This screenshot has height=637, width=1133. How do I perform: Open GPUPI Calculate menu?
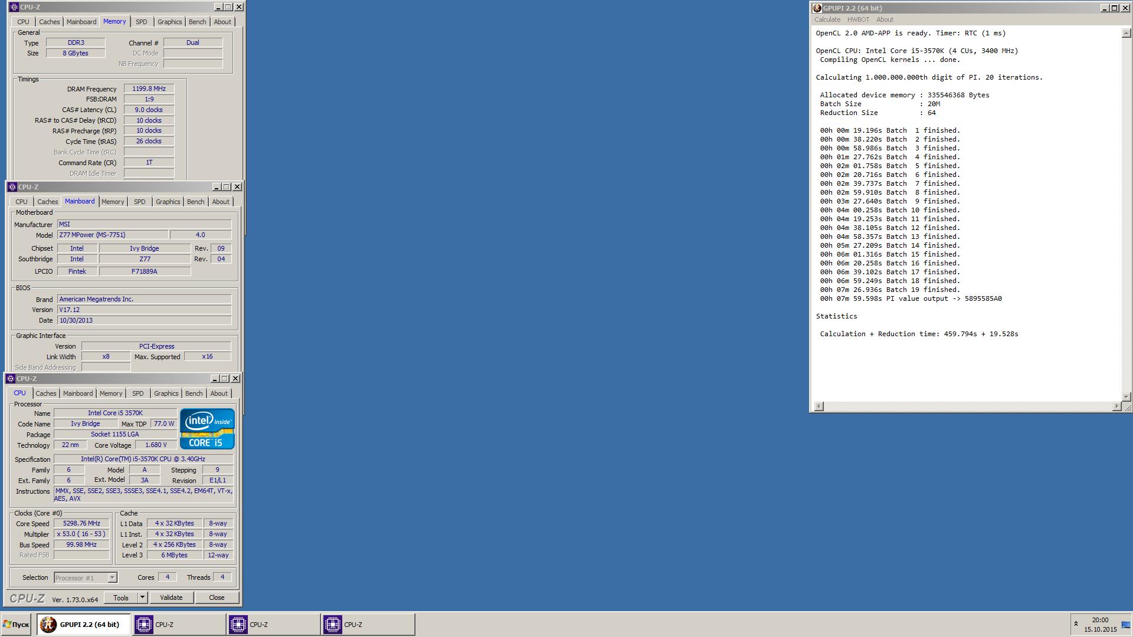click(x=827, y=19)
